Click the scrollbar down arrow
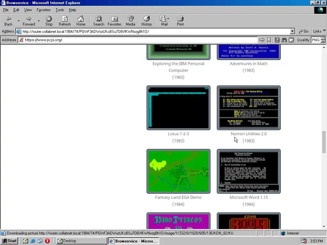This screenshot has width=327, height=245. tap(324, 227)
